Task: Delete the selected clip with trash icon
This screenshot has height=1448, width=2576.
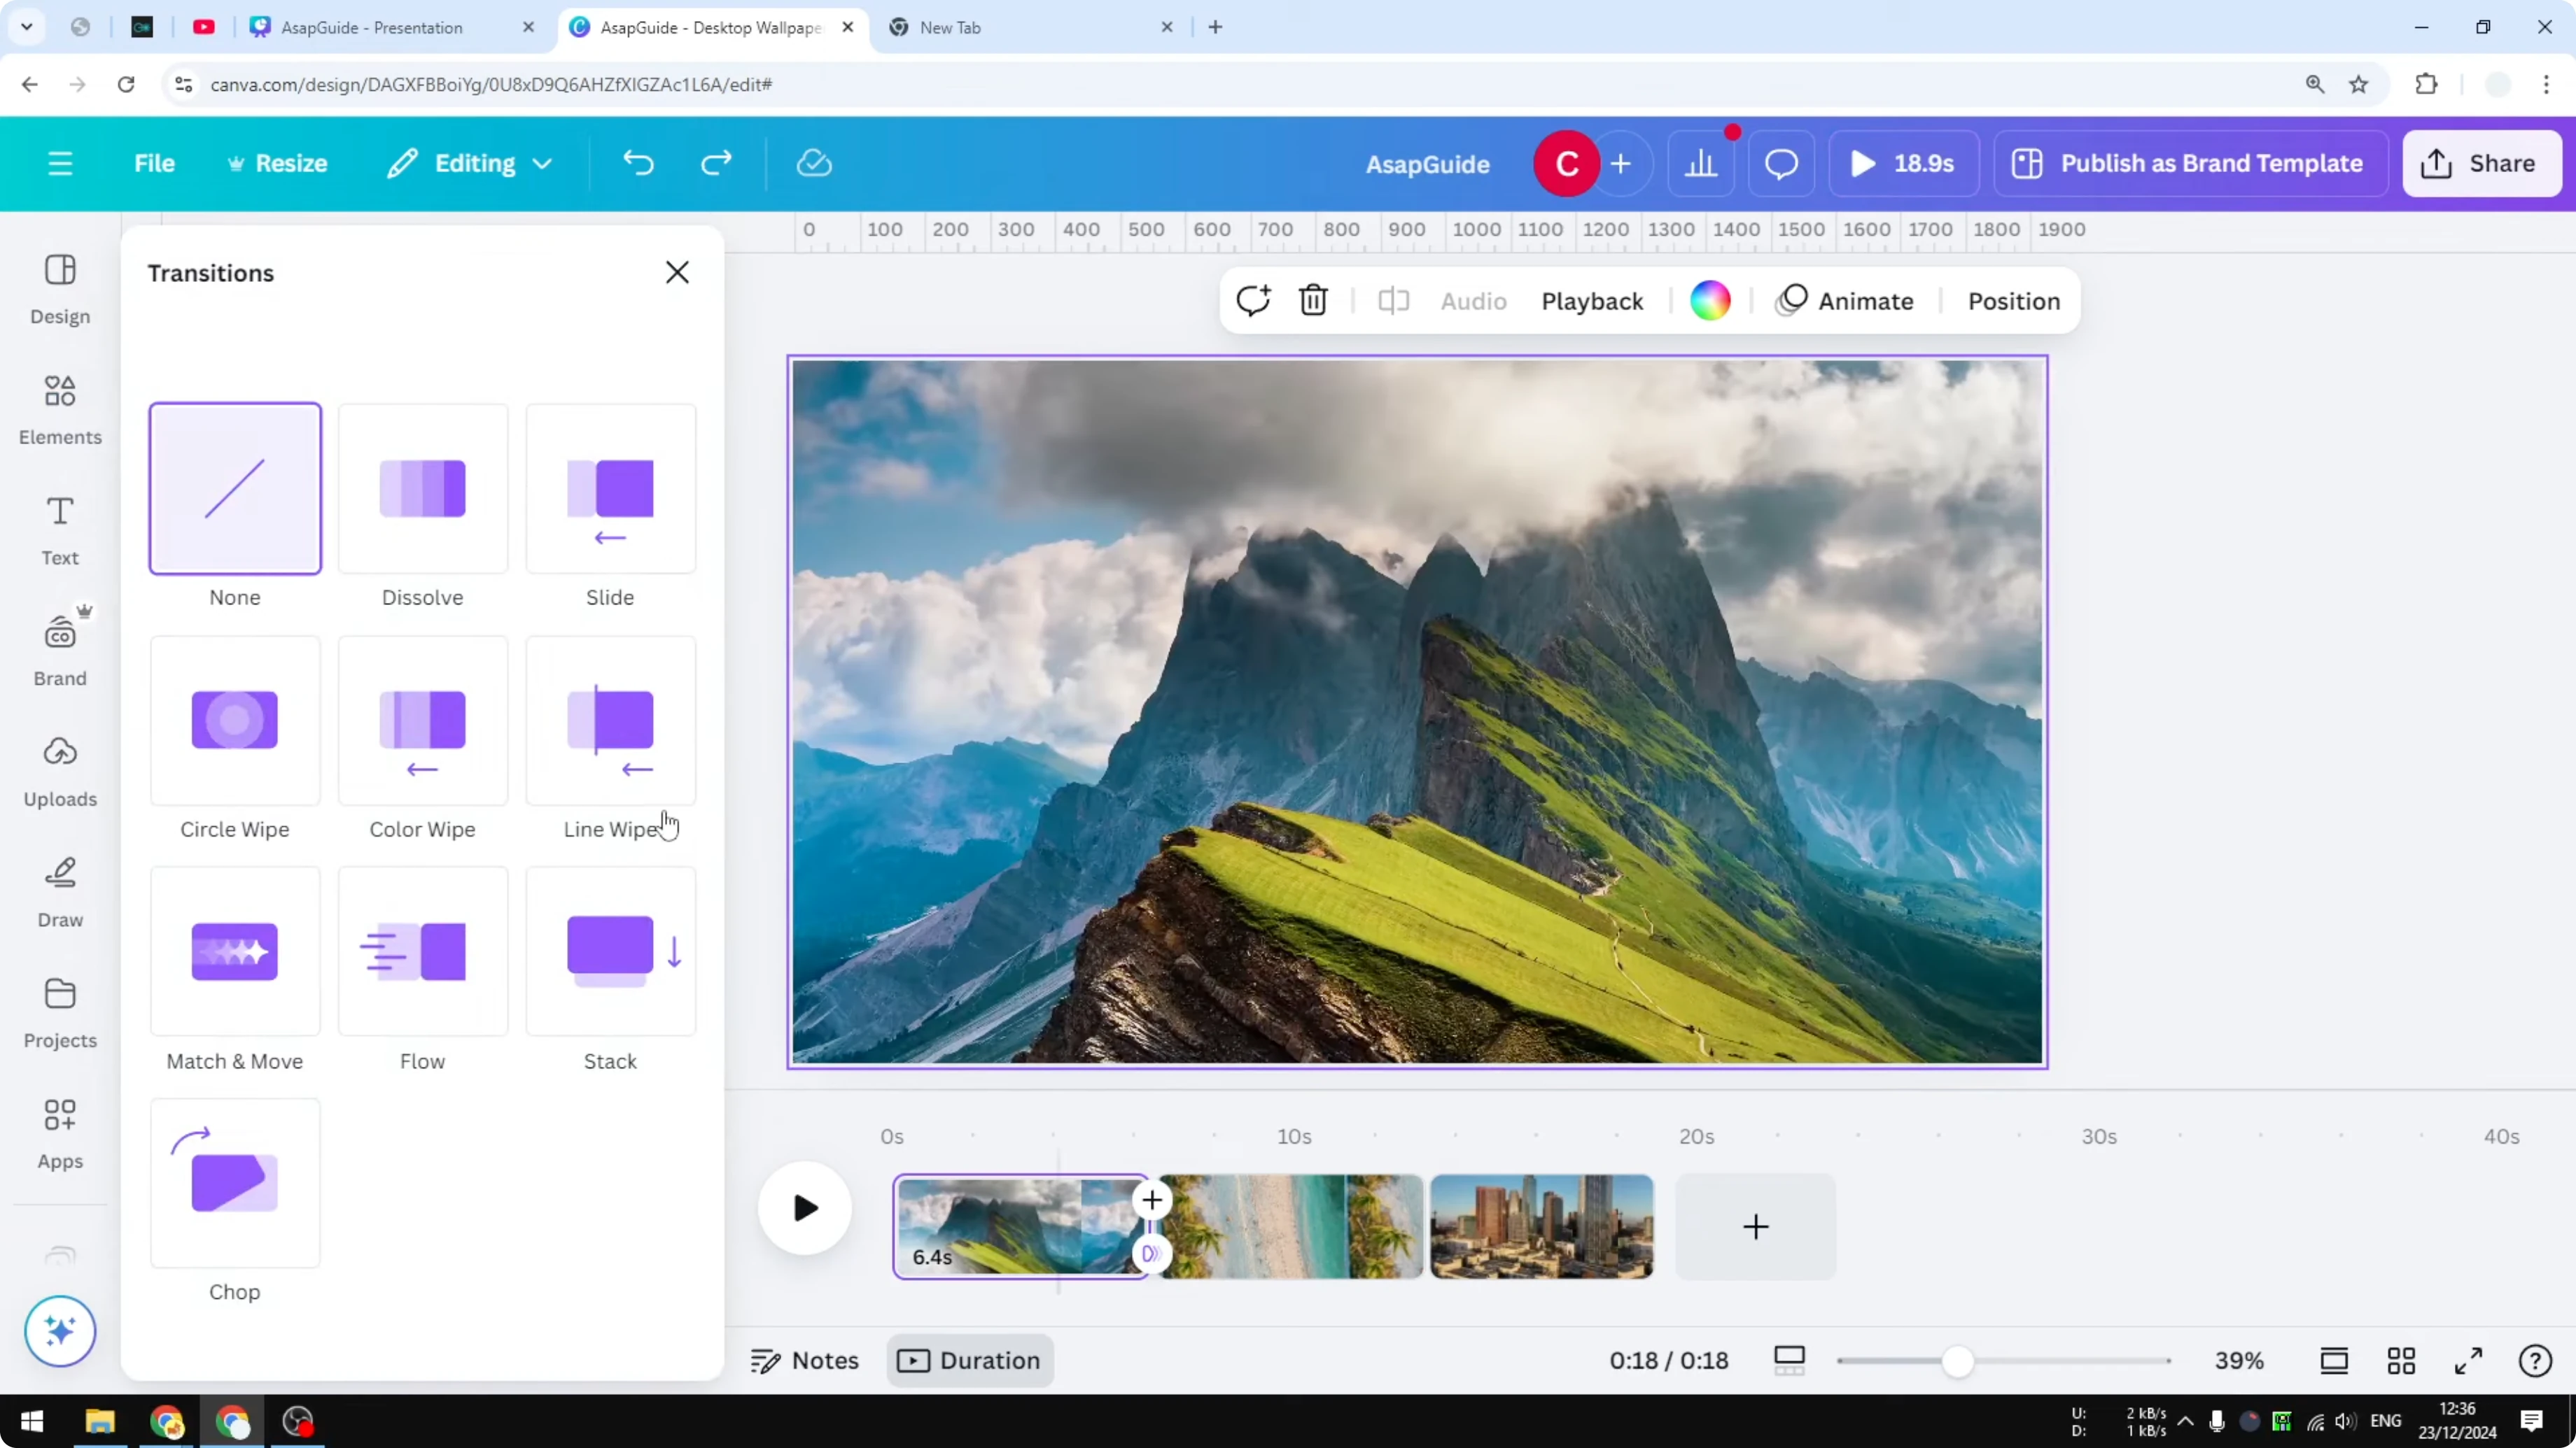Action: point(1312,300)
